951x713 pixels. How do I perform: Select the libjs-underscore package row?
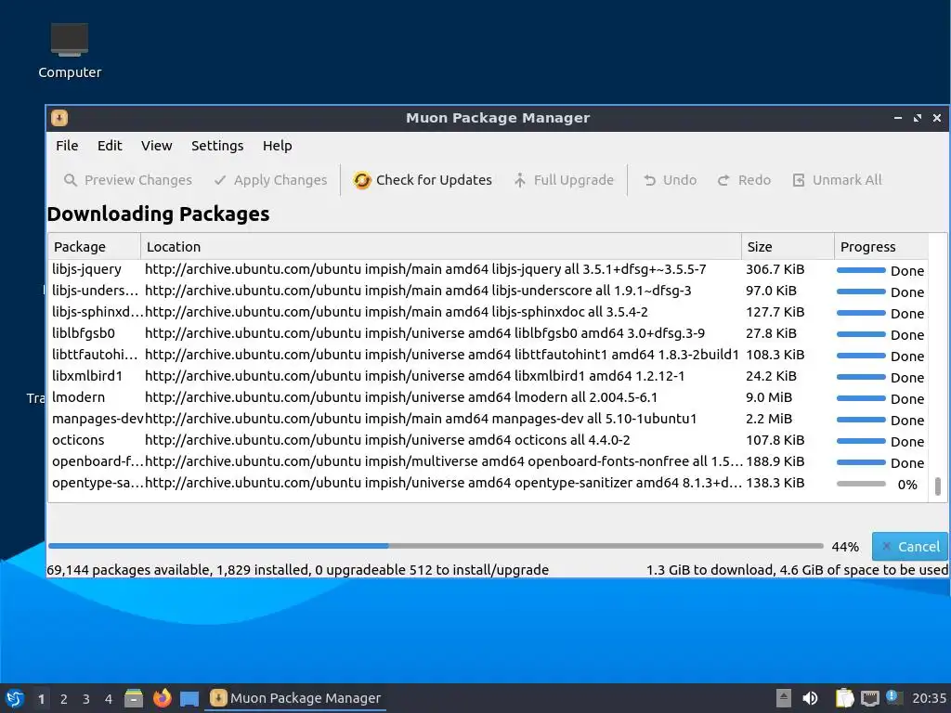[489, 291]
